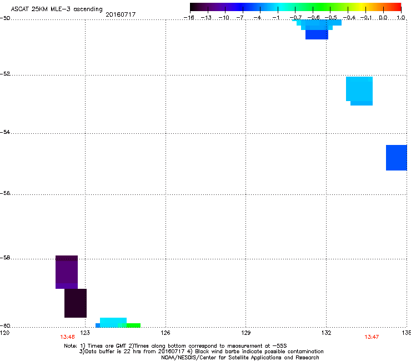411x361 pixels.
Task: Click the black end of the color bar
Action: click(x=193, y=7)
